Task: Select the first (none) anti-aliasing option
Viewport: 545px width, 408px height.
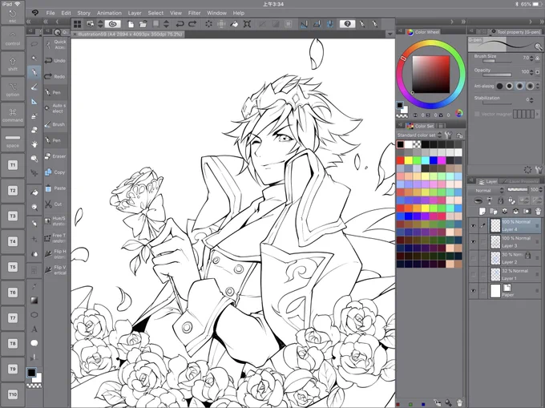Action: [x=499, y=86]
